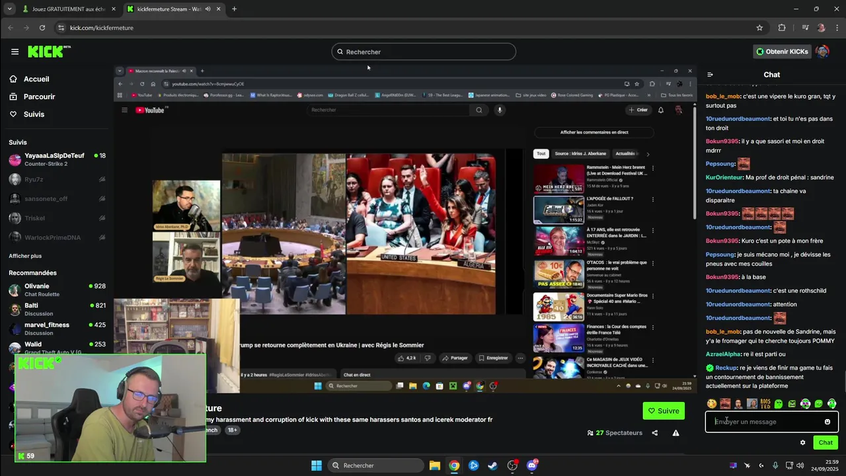Screen dimensions: 846x476
Task: Open File Explorer from taskbar
Action: tap(435, 465)
